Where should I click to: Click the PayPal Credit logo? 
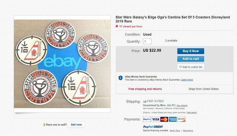(x=153, y=127)
